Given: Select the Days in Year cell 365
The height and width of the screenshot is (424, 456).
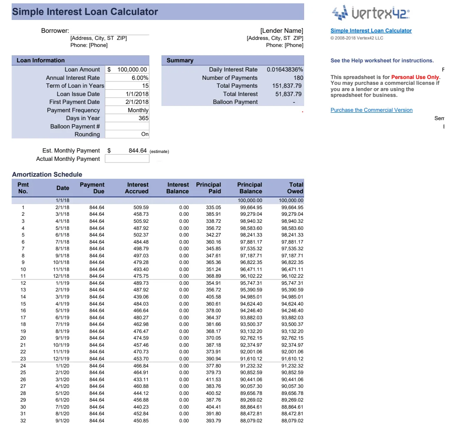Looking at the screenshot, I should tap(127, 118).
